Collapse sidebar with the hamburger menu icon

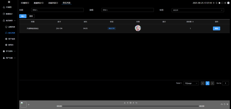pyautogui.click(x=9, y=2)
